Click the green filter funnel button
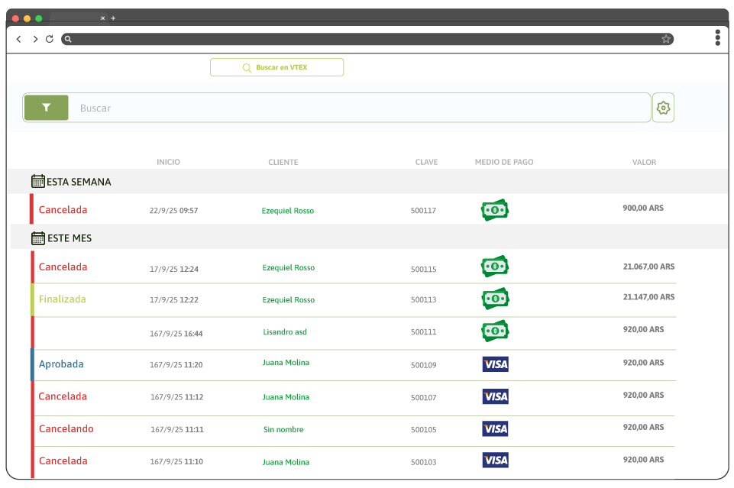734x488 pixels. [x=46, y=108]
